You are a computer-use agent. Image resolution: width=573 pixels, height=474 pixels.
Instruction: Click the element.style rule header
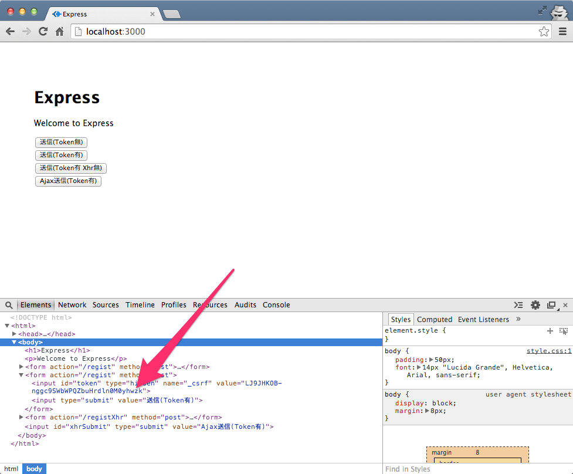point(415,330)
